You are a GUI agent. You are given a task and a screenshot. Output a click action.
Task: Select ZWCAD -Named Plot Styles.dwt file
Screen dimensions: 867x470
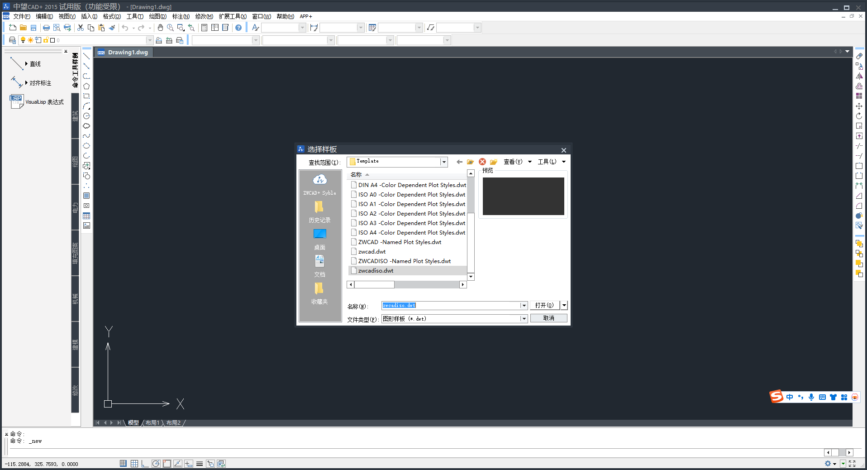pos(400,242)
